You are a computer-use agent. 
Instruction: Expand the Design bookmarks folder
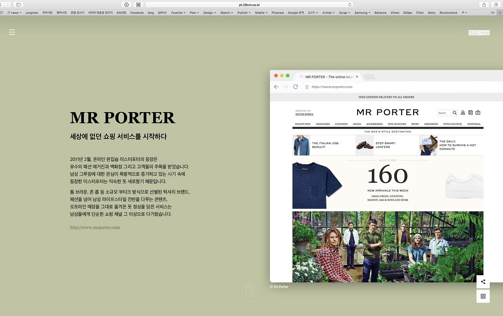209,13
